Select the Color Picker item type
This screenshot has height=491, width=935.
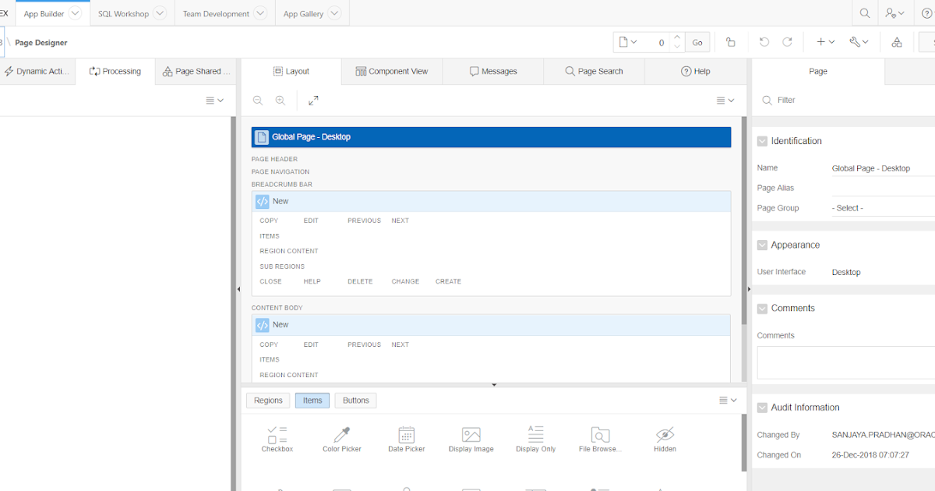[341, 438]
